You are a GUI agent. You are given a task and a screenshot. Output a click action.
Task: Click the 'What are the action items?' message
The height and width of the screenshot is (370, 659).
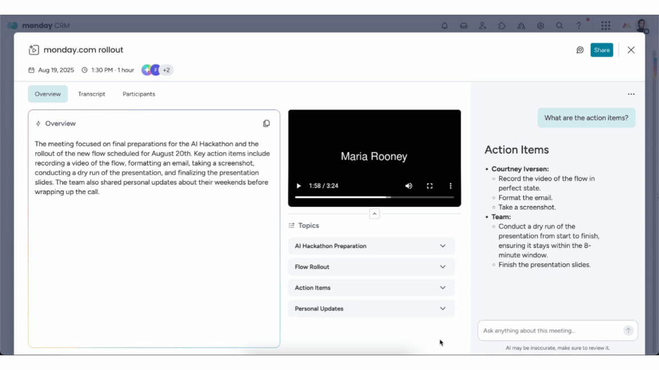point(586,118)
